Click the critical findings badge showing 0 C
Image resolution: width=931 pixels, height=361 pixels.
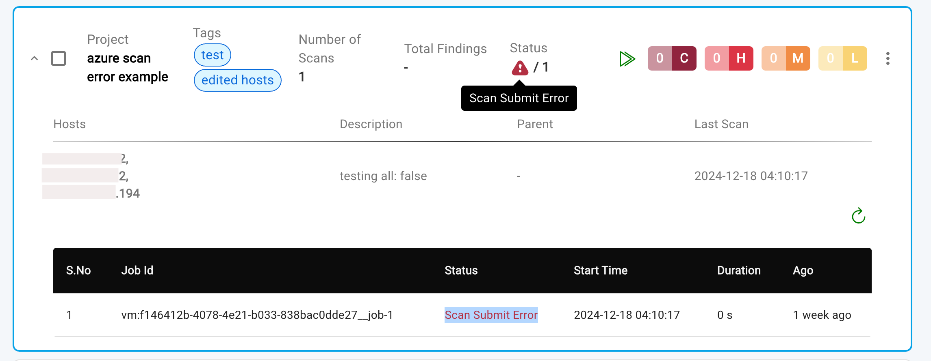point(672,58)
